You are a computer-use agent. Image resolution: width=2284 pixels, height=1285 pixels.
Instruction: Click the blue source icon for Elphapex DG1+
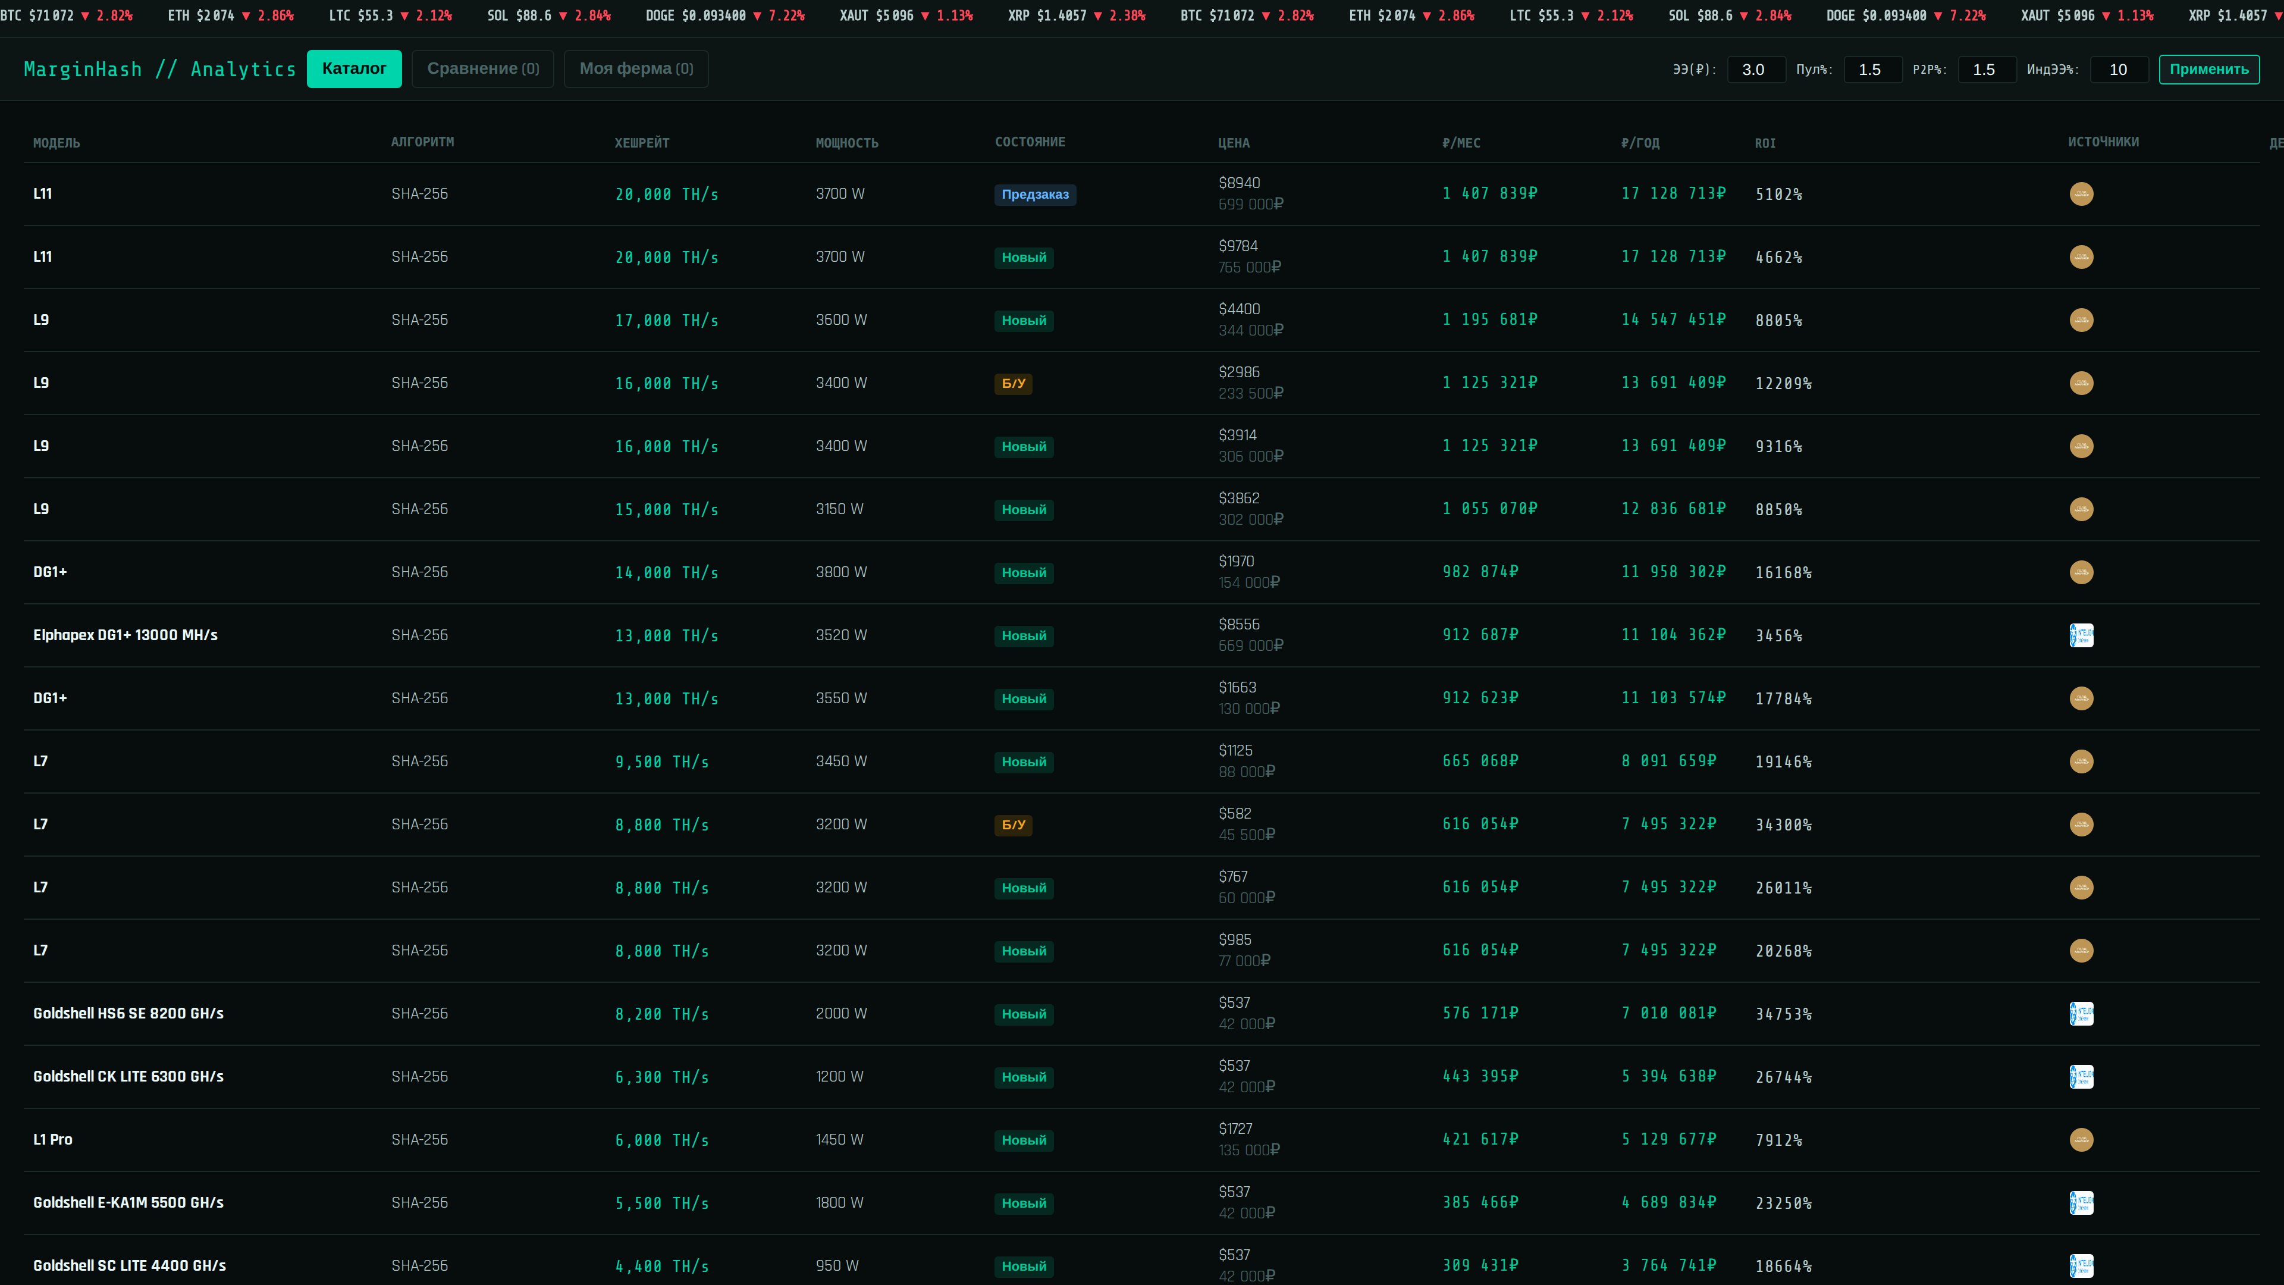[2081, 635]
